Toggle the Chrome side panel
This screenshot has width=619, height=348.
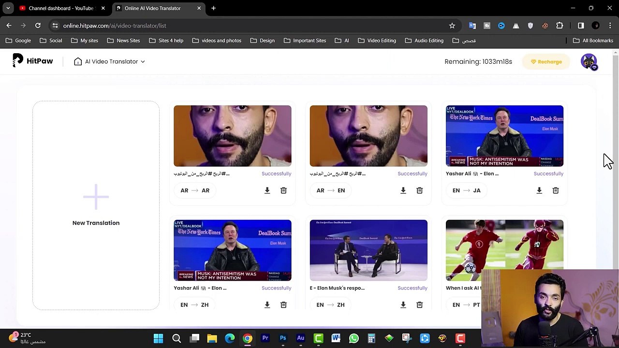pos(581,26)
